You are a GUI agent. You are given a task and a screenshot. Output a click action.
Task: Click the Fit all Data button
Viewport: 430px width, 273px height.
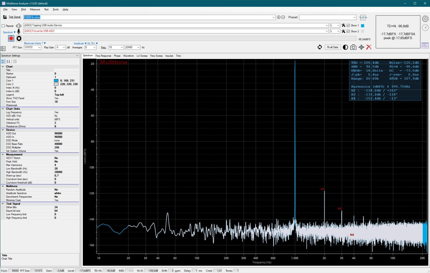(x=332, y=47)
